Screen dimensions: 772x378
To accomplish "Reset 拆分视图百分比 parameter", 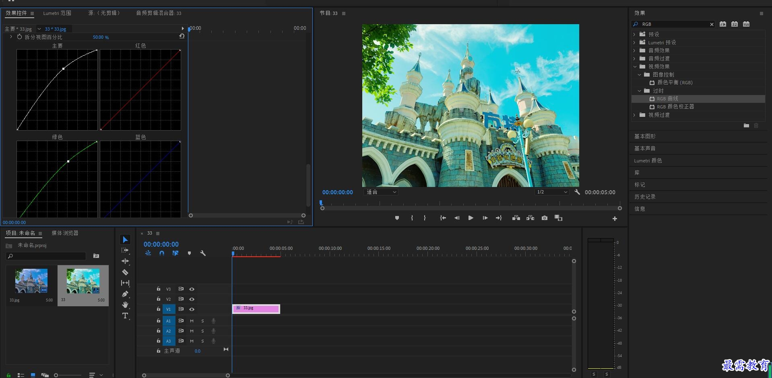I will click(182, 36).
